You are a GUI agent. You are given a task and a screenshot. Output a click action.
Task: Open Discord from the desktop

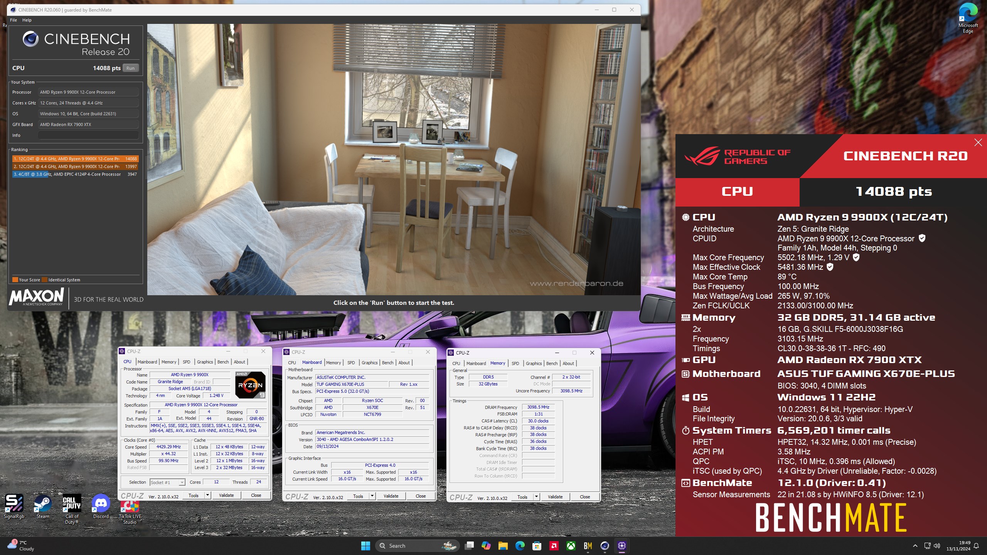coord(101,506)
